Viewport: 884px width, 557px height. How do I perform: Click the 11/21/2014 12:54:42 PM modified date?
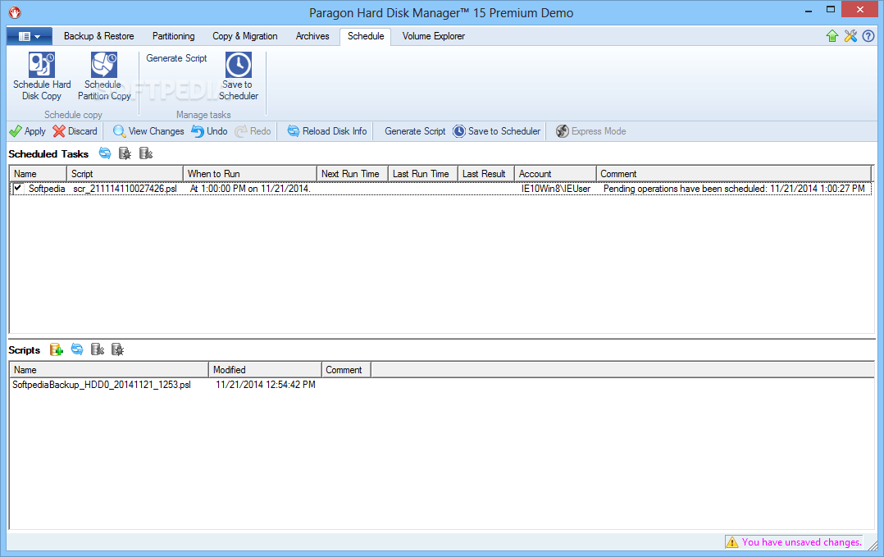(x=266, y=385)
